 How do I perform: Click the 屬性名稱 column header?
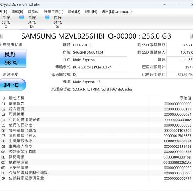click(17, 98)
